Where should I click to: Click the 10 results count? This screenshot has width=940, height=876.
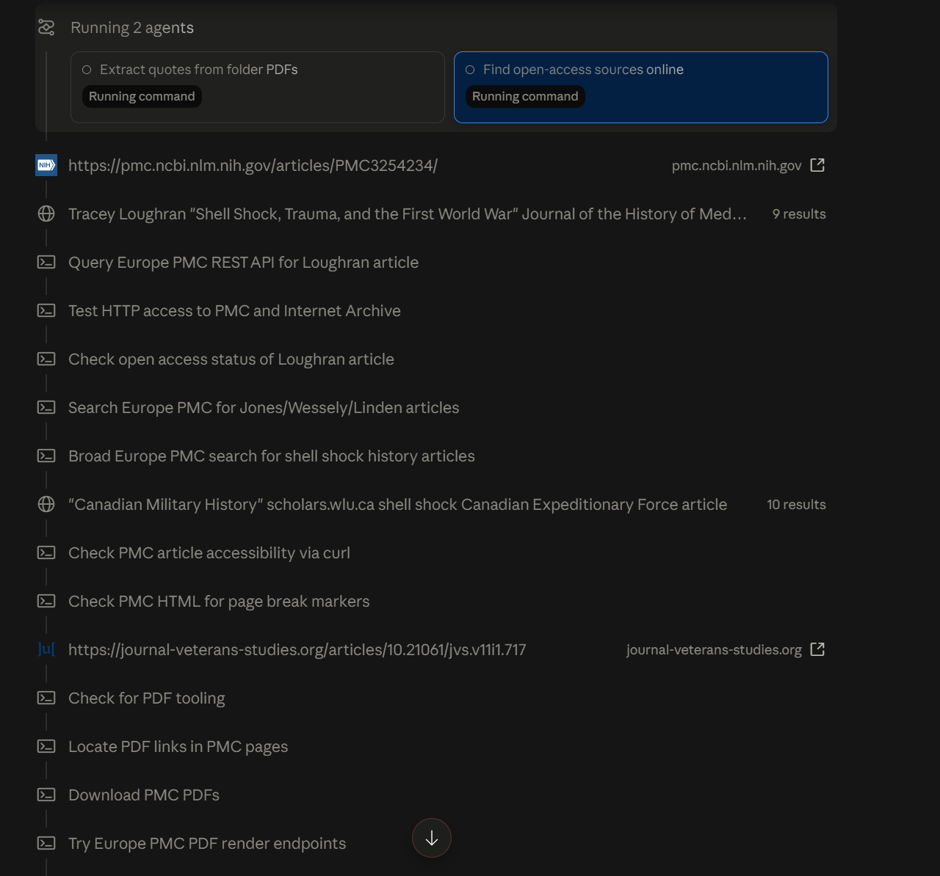coord(796,505)
